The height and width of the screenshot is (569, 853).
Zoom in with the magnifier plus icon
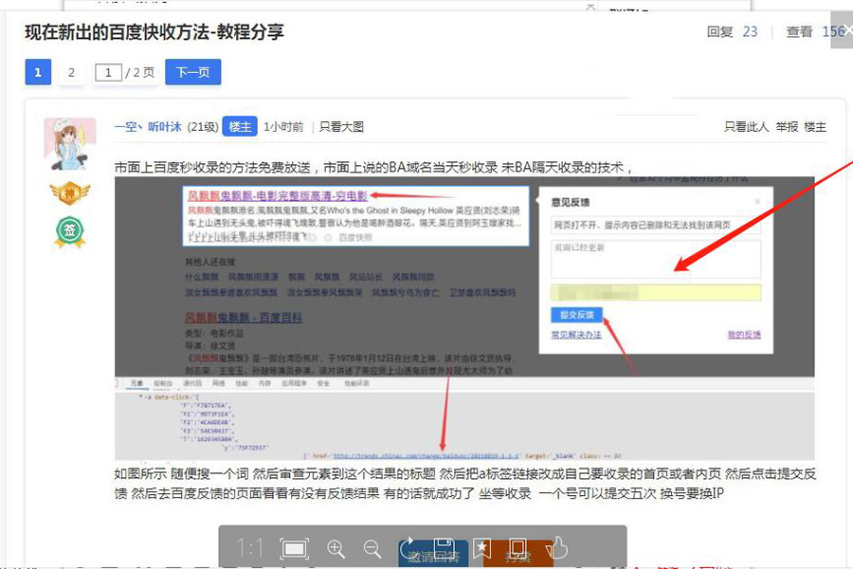click(336, 548)
